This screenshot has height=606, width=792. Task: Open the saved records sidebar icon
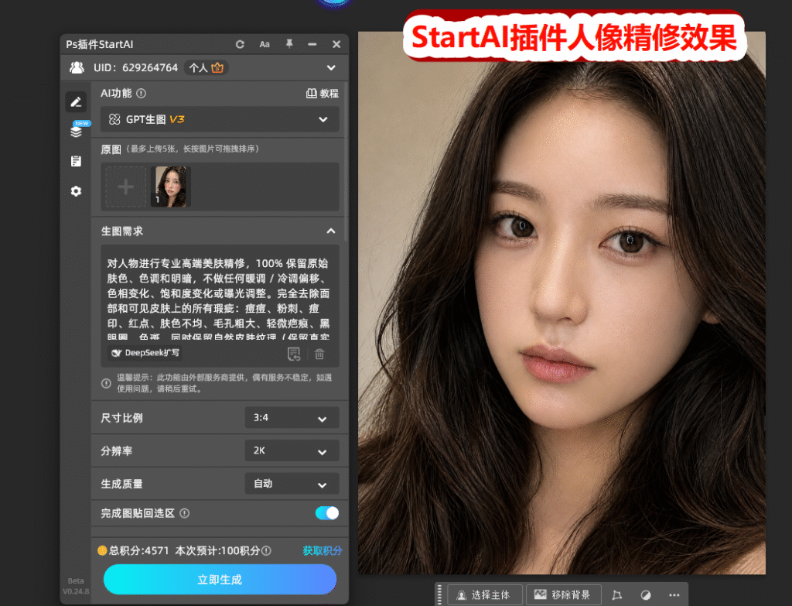[76, 161]
